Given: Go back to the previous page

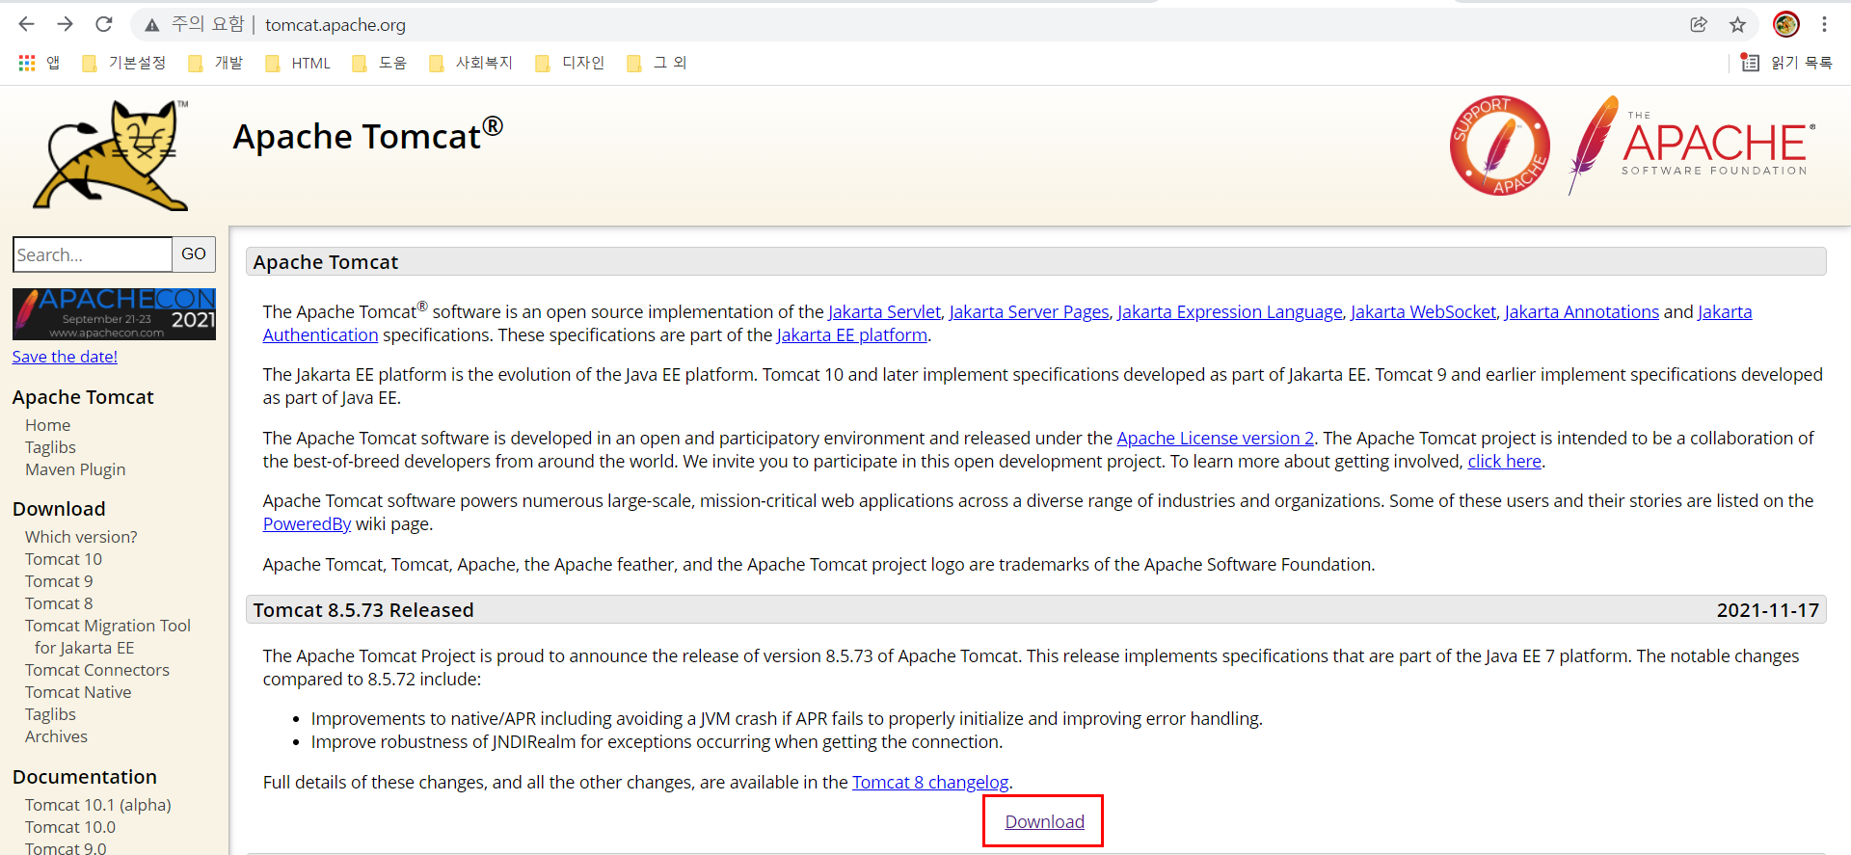Looking at the screenshot, I should coord(26,24).
